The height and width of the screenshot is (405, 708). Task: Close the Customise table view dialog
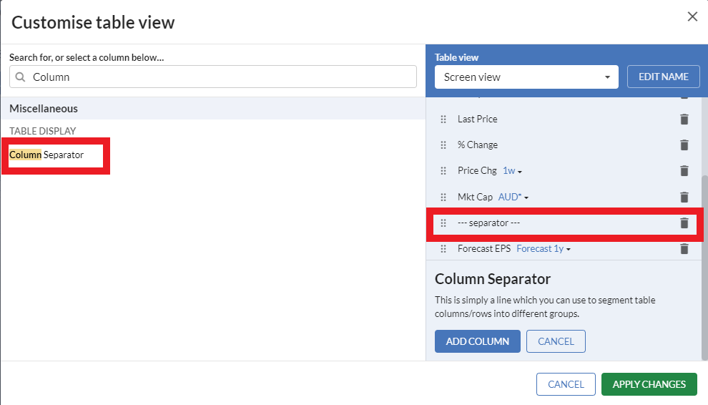click(x=692, y=16)
